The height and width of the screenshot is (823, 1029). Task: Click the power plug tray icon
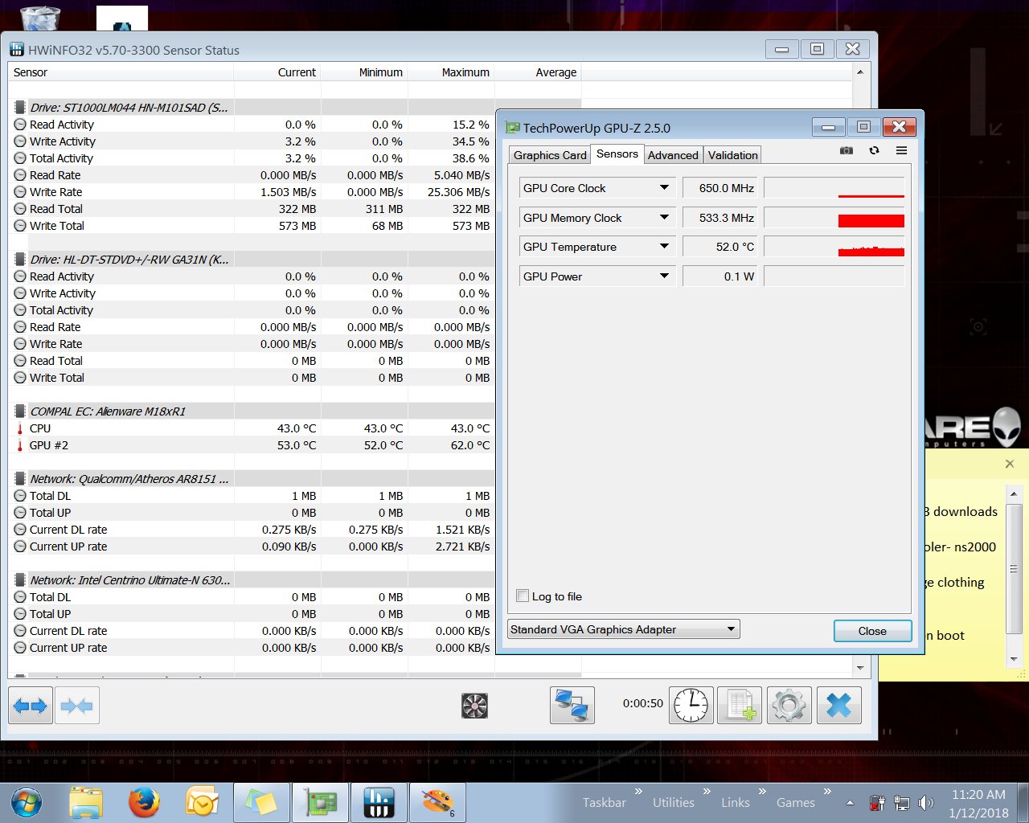click(x=877, y=803)
